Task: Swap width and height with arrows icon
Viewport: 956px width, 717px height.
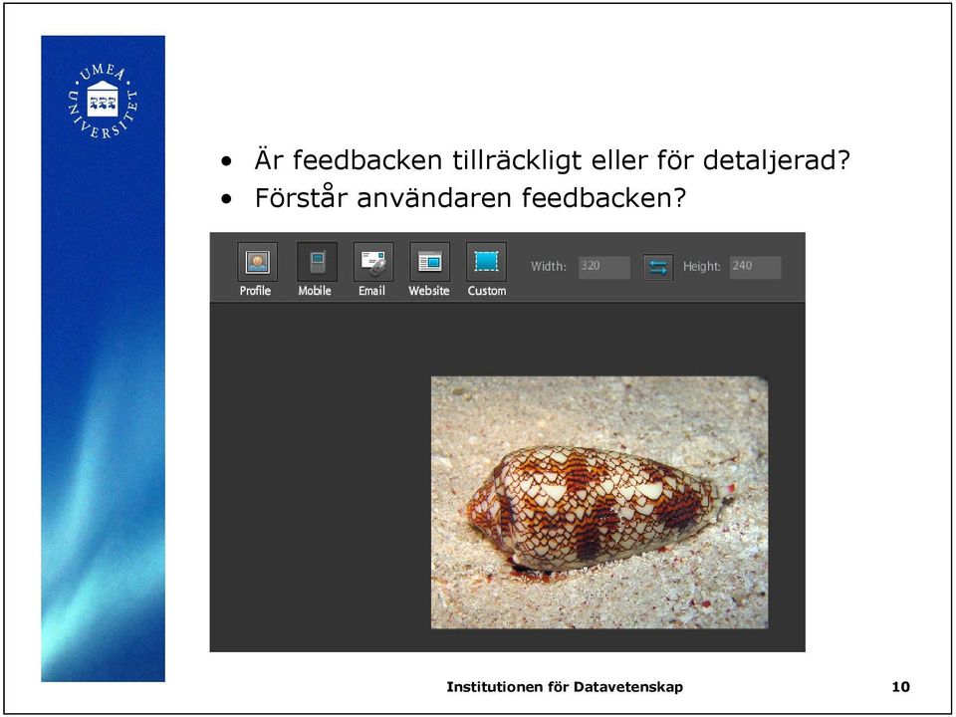Action: point(658,268)
